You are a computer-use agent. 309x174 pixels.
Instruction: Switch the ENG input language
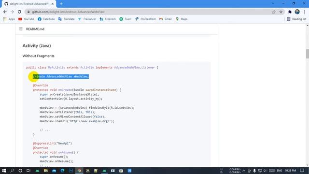click(279, 171)
